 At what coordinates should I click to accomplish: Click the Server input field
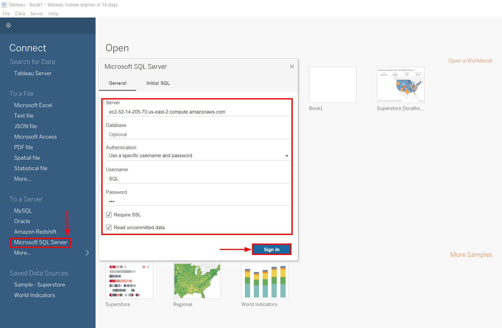pos(198,112)
